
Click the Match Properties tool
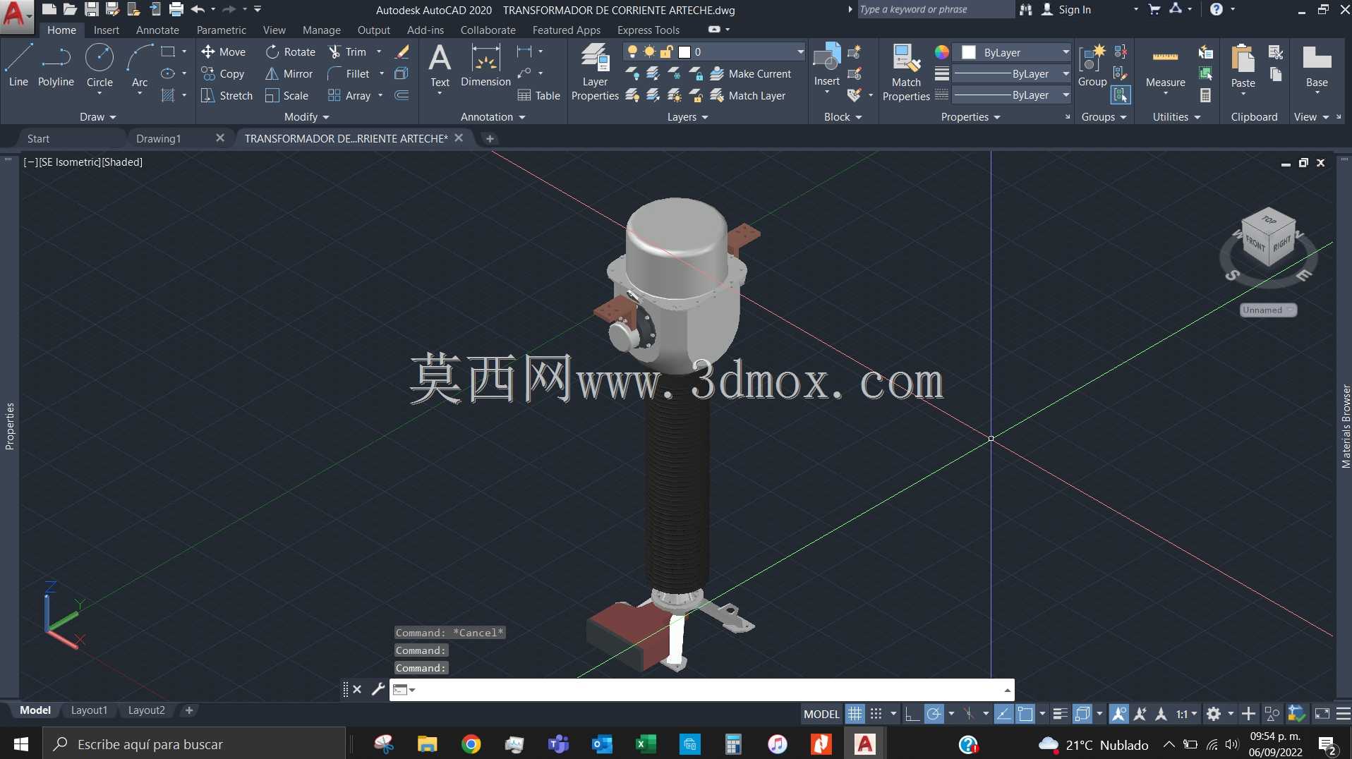[906, 72]
